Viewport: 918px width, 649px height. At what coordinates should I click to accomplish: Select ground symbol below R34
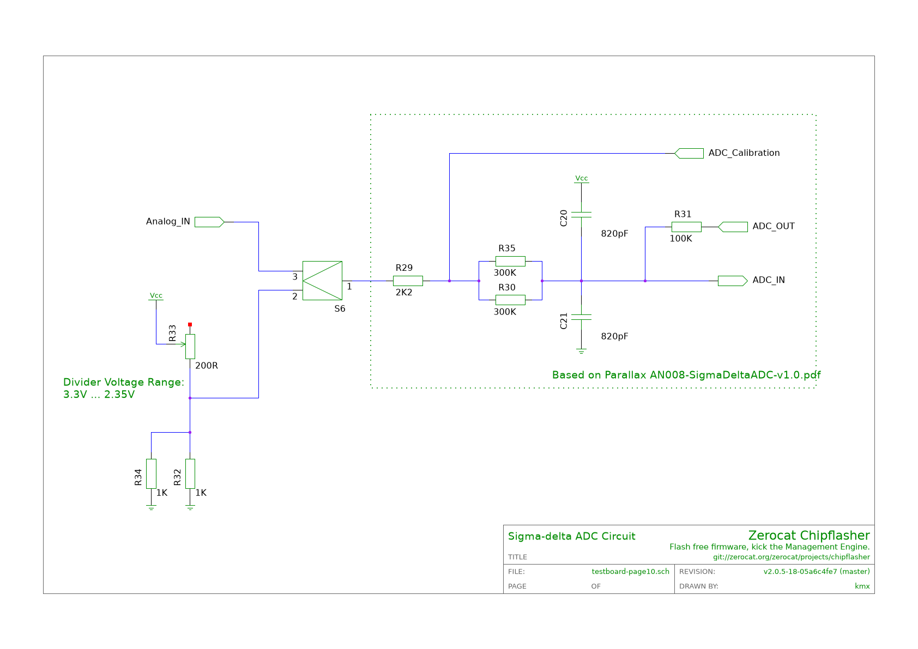[x=151, y=507]
